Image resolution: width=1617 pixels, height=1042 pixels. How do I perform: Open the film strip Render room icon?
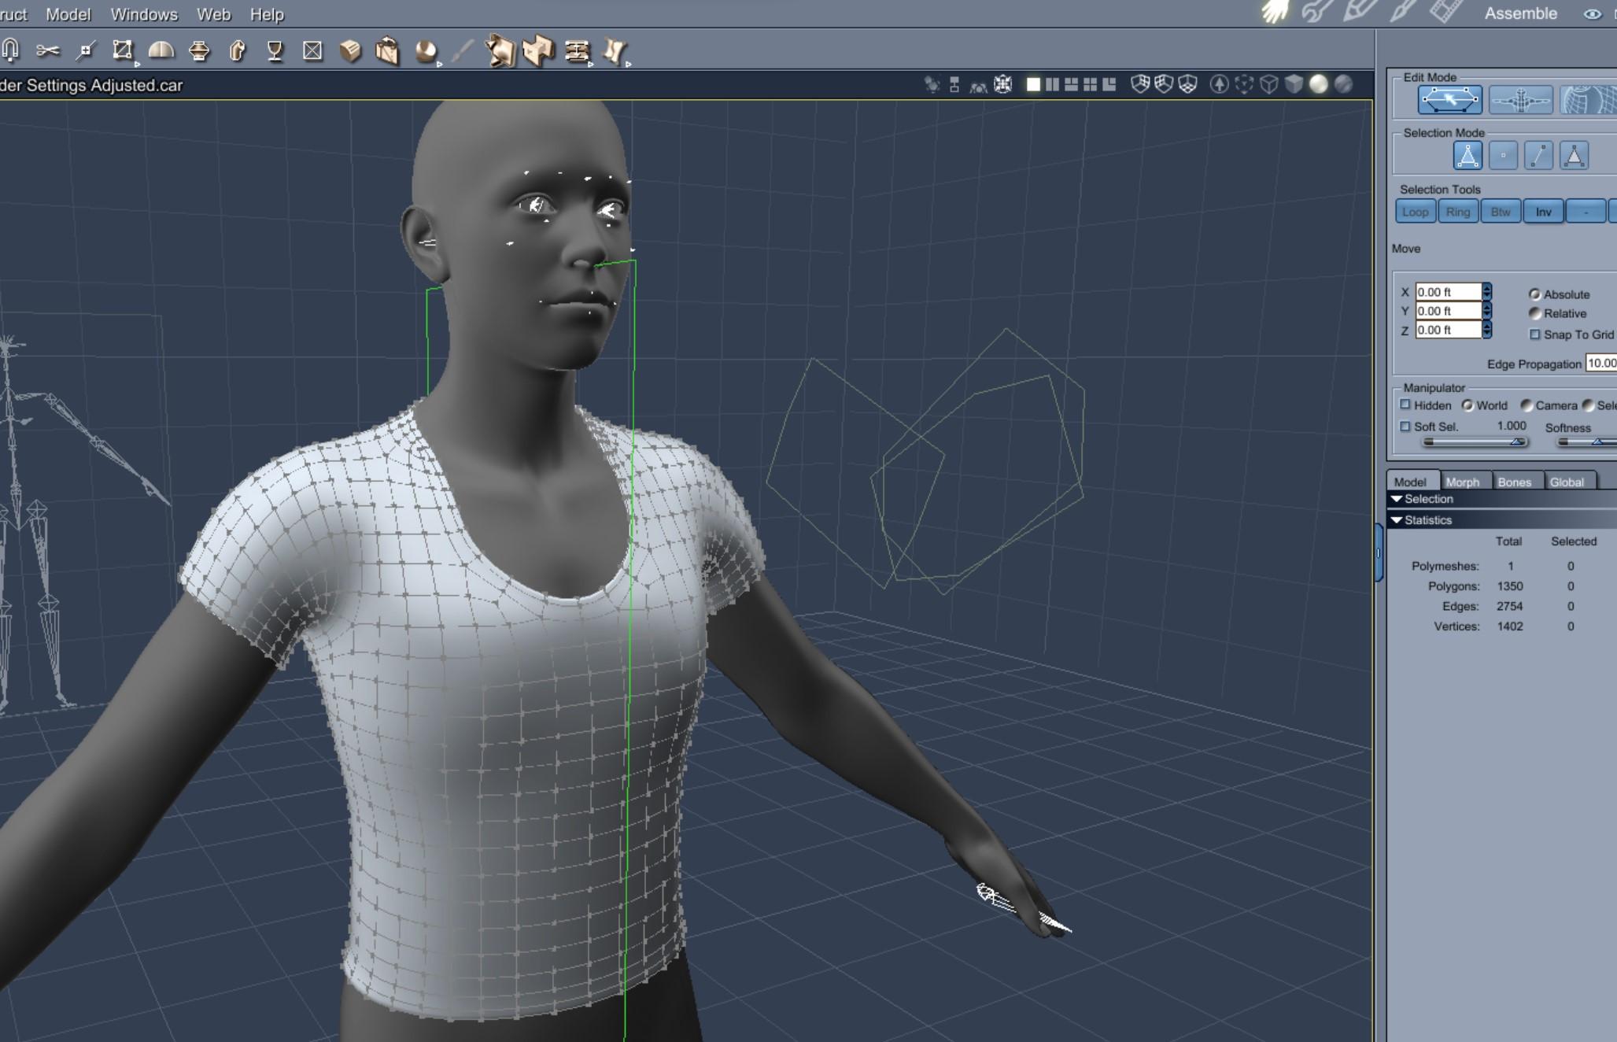pos(1445,12)
